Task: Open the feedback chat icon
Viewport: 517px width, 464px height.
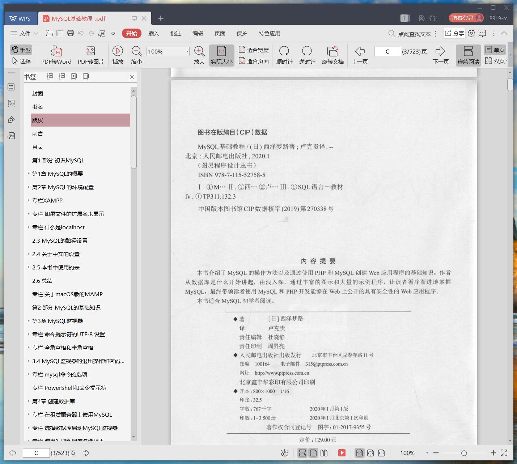Action: (x=482, y=33)
